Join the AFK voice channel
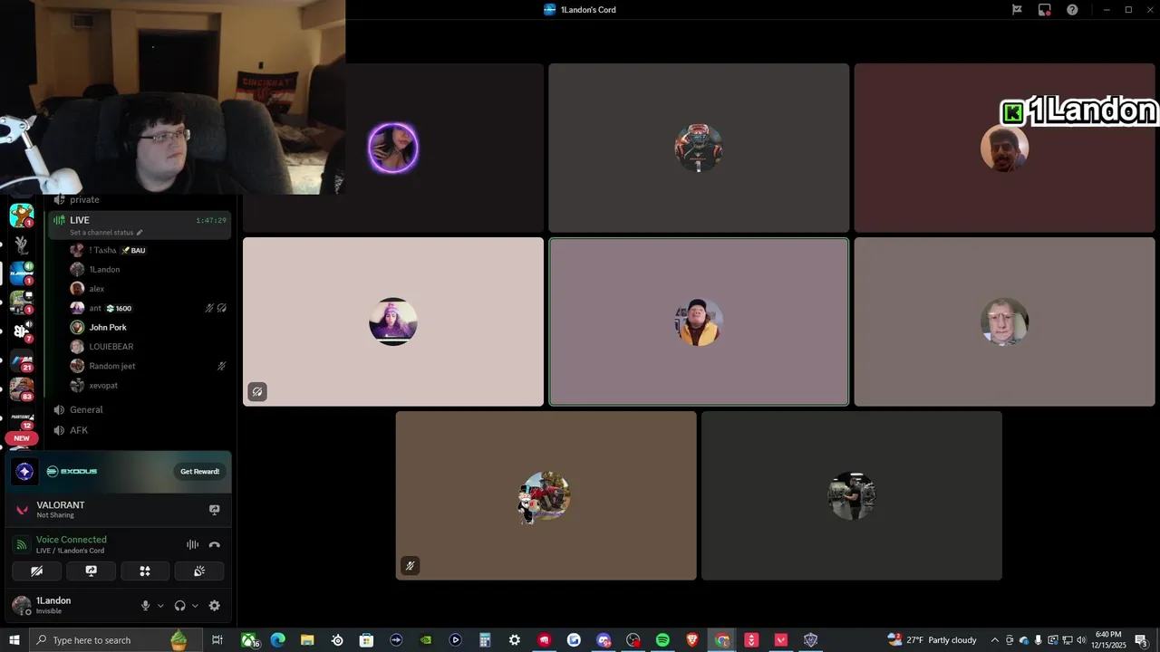This screenshot has height=652, width=1160. [140, 430]
